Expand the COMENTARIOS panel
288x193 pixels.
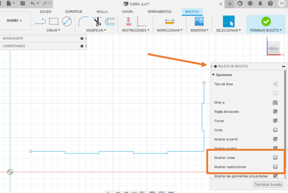click(x=82, y=46)
